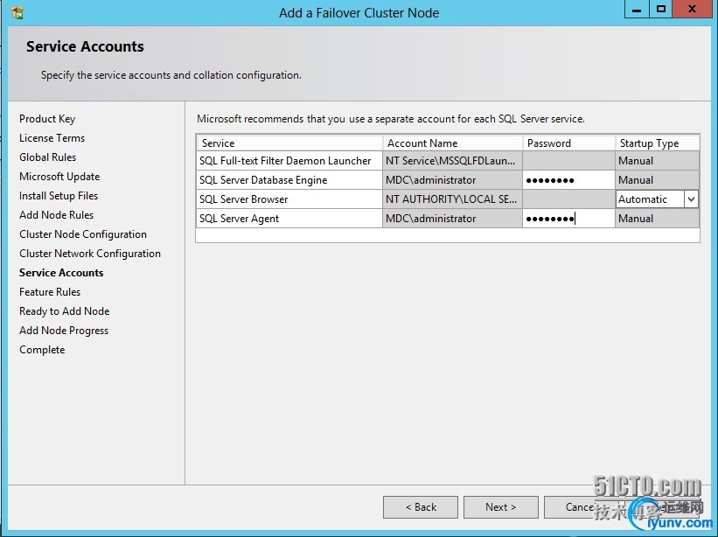Click Manual startup type for SQL Server Agent
The height and width of the screenshot is (537, 718).
pyautogui.click(x=657, y=219)
